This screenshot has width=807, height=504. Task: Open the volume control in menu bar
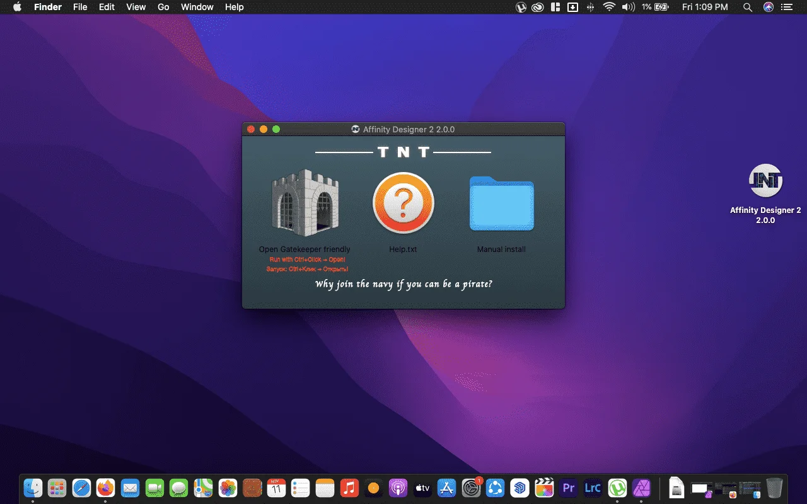point(629,7)
